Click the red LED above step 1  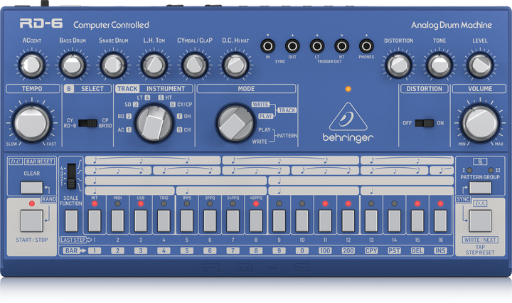pyautogui.click(x=95, y=203)
